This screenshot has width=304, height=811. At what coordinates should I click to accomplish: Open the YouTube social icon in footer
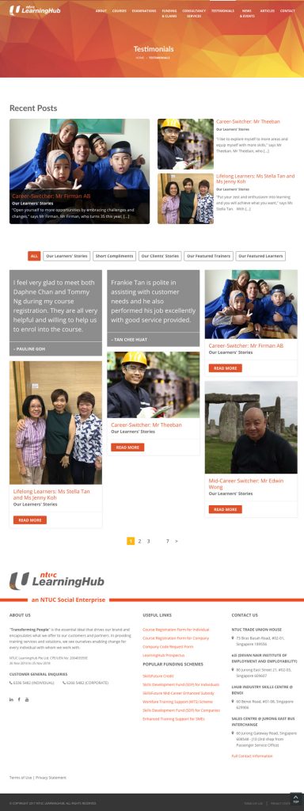pyautogui.click(x=27, y=699)
